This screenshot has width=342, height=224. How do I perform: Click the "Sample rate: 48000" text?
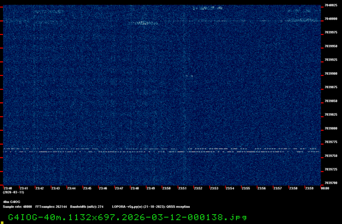[x=17, y=207]
